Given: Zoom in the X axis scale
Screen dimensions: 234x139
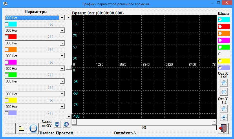Looking at the screenshot, I should pos(224,83).
